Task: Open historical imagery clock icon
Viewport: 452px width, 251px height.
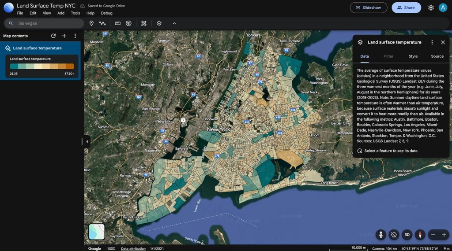Action: pyautogui.click(x=128, y=23)
